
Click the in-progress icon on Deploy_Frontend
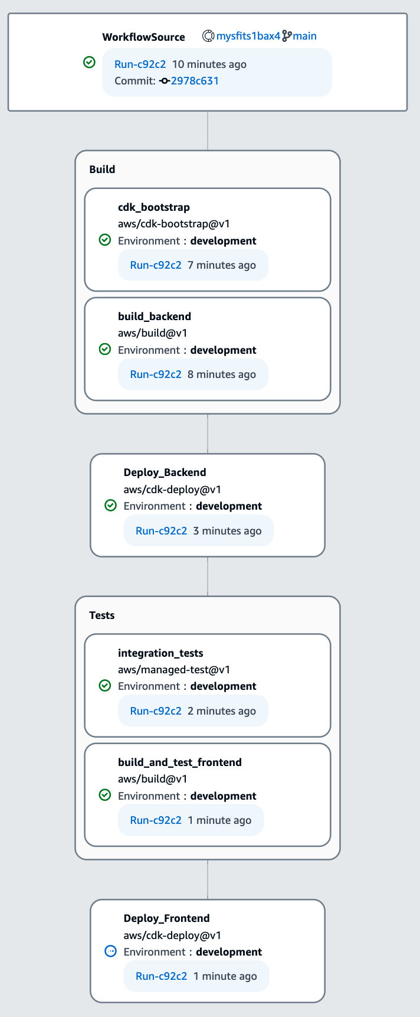(110, 951)
